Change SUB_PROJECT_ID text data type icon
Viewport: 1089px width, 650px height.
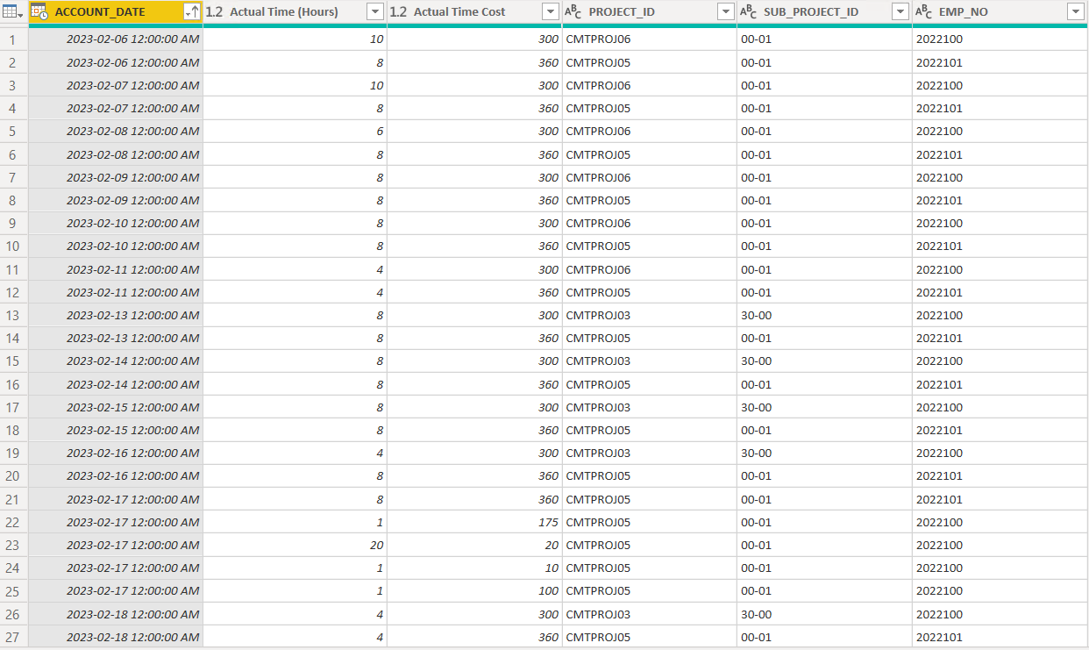[749, 12]
